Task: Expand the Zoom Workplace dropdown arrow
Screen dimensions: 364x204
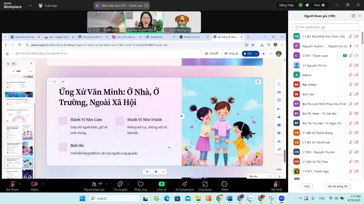Action: tap(30, 5)
